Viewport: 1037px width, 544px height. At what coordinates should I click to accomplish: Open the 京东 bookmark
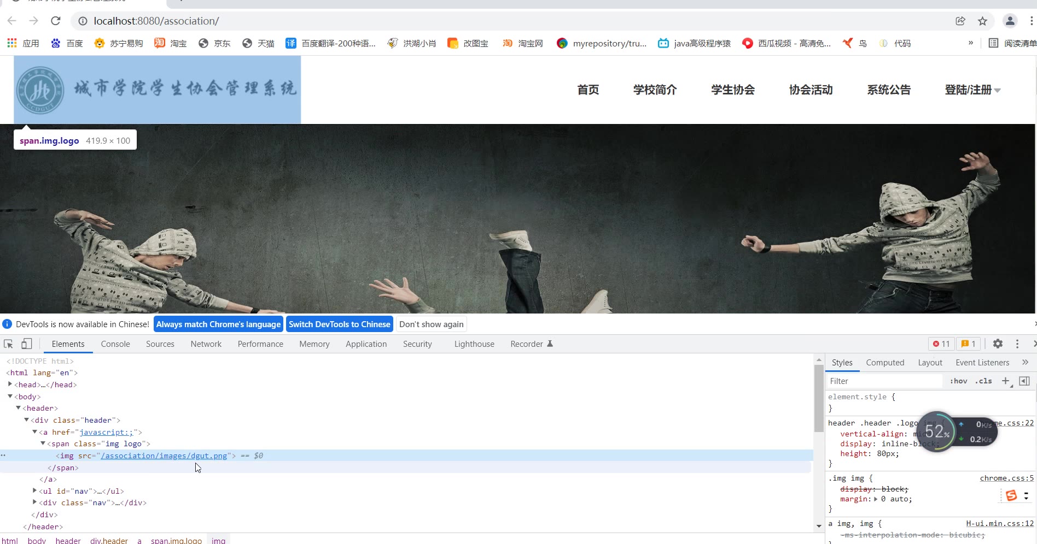[214, 43]
